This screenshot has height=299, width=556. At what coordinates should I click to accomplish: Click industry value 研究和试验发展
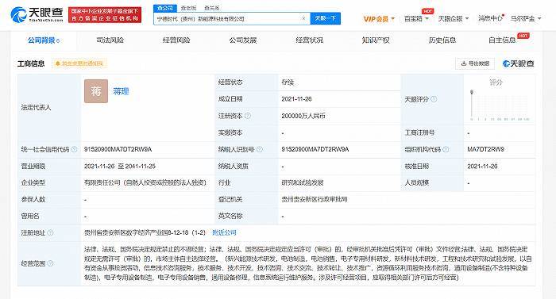(302, 182)
